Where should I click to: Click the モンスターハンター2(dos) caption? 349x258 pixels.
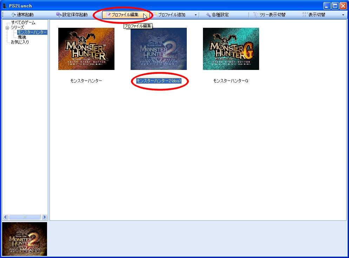tap(159, 80)
